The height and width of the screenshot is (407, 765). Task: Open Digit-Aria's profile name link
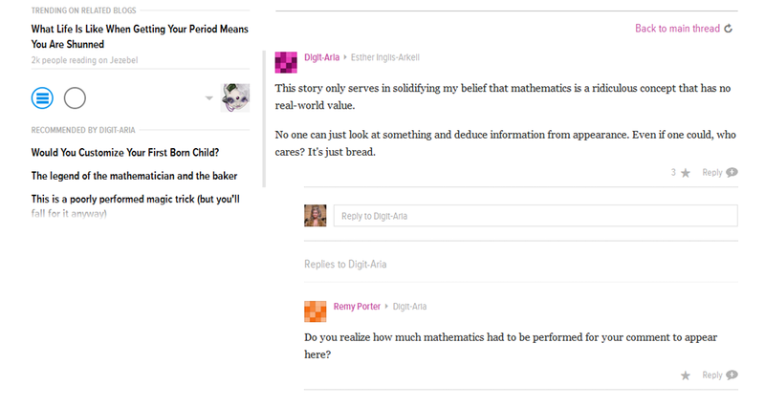coord(321,57)
